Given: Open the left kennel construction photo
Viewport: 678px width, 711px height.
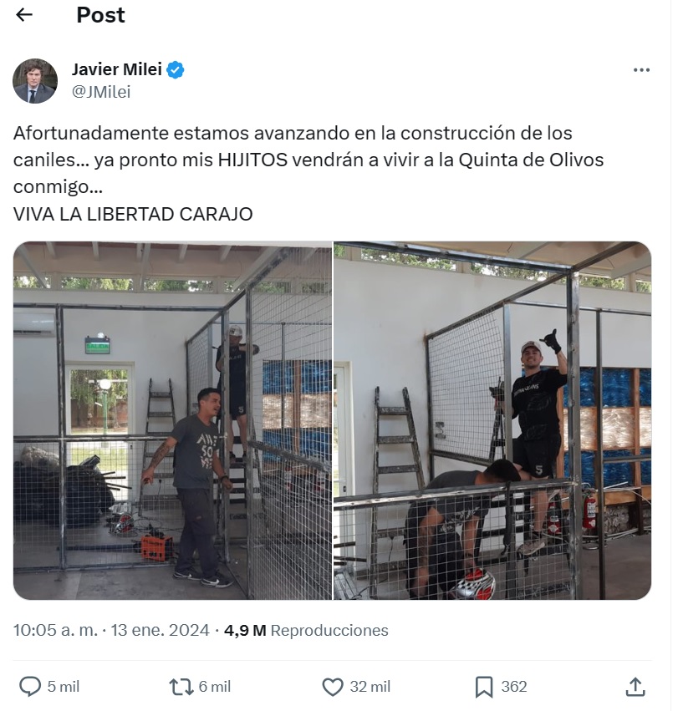Looking at the screenshot, I should point(172,420).
